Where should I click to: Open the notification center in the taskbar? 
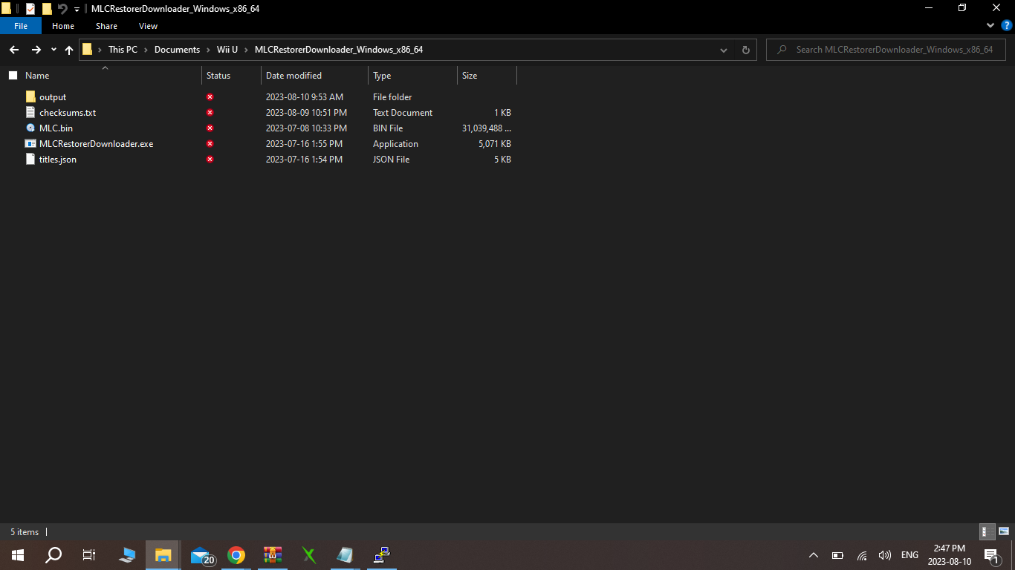991,555
